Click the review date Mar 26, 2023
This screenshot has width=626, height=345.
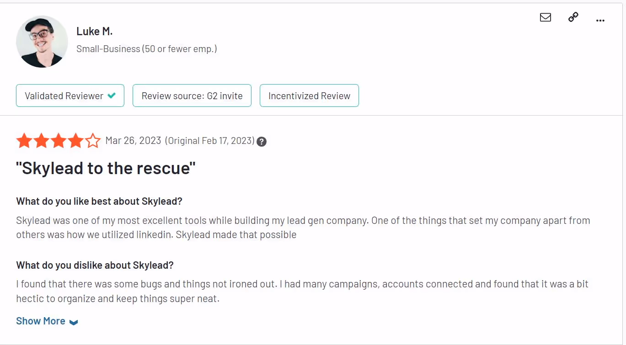133,141
